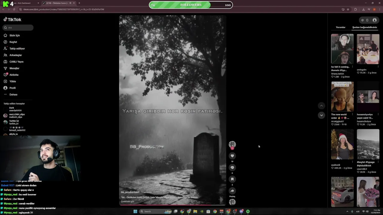Open the browser media controls icon
Viewport: 383px width, 215px height.
pos(369,9)
